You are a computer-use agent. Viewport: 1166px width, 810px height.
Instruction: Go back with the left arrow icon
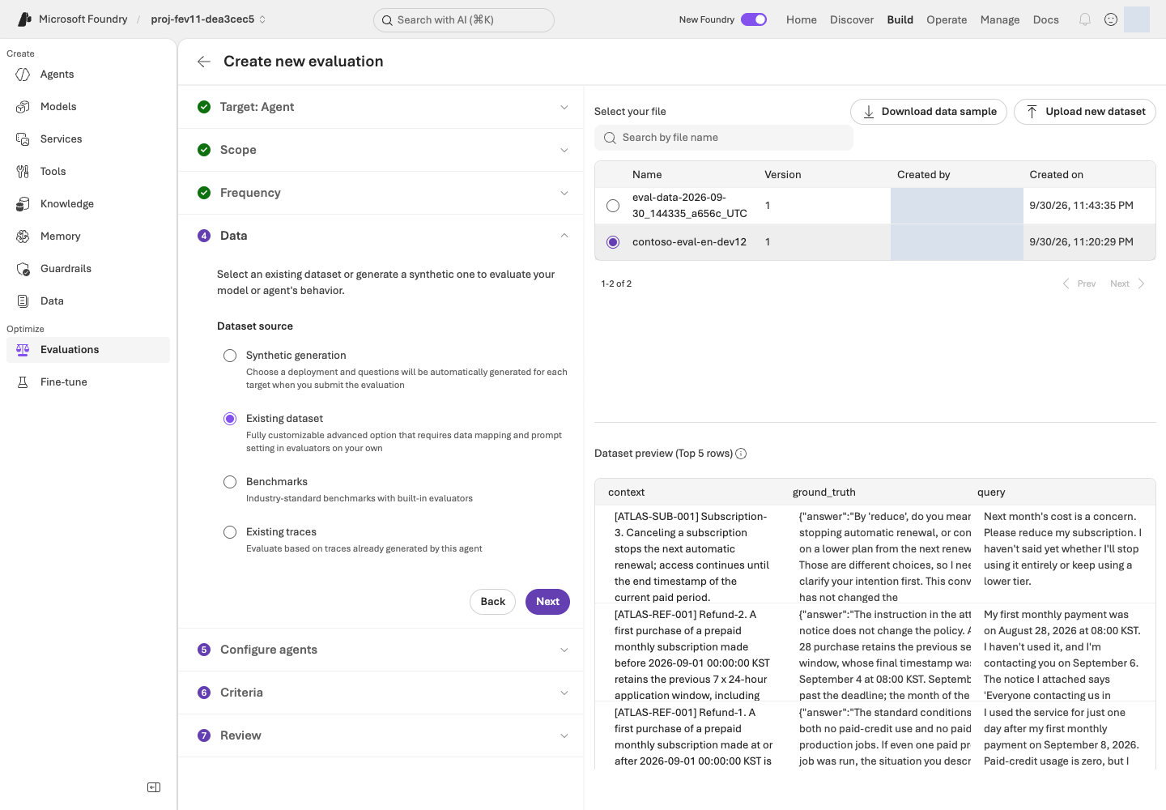click(204, 62)
